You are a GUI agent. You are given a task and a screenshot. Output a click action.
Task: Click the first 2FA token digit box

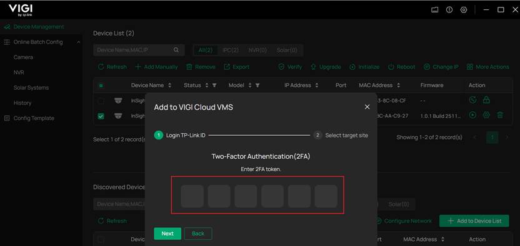pos(192,196)
